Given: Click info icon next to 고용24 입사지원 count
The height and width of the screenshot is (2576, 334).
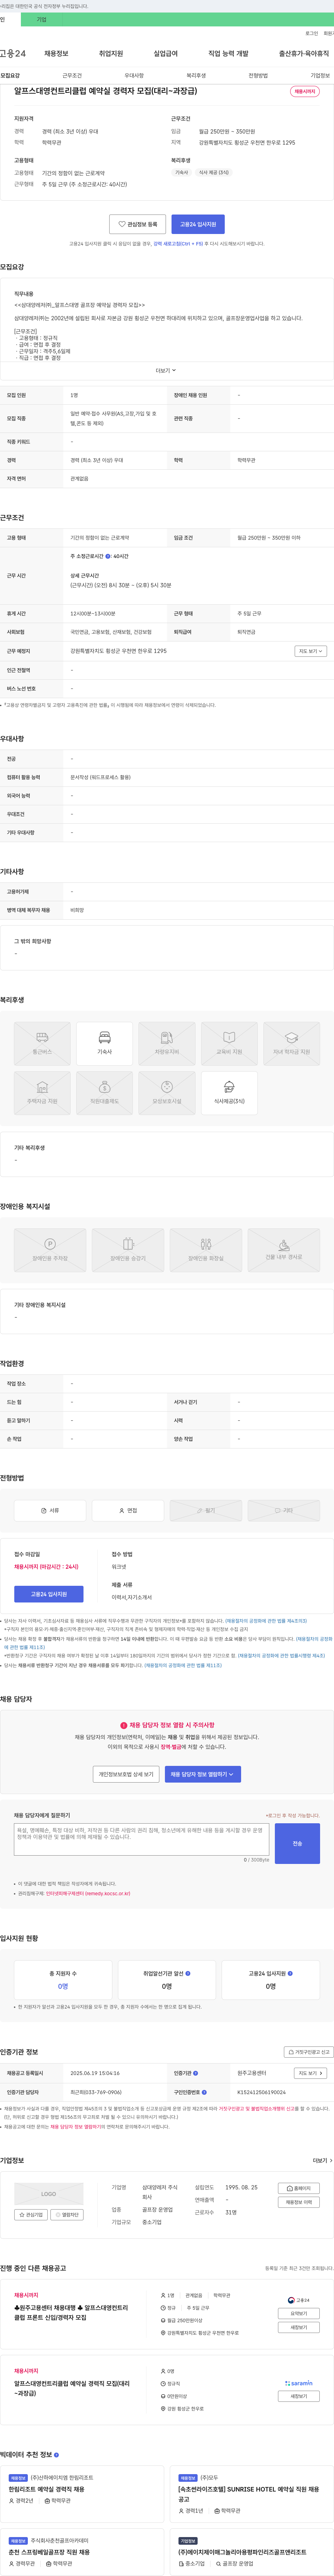Looking at the screenshot, I should (x=290, y=1973).
